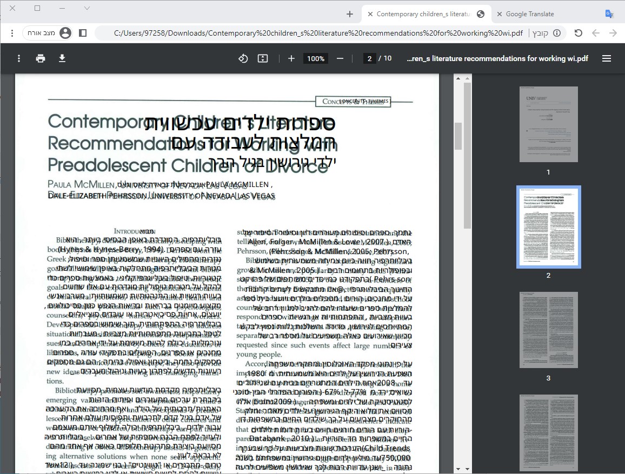This screenshot has width=625, height=474.
Task: Click the PDF vertical scrollbar thumb
Action: [458, 136]
